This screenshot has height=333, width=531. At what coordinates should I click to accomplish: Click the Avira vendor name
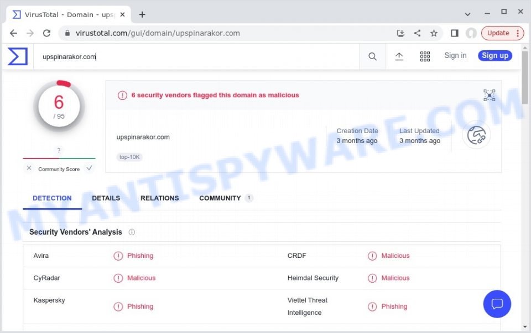pyautogui.click(x=41, y=256)
